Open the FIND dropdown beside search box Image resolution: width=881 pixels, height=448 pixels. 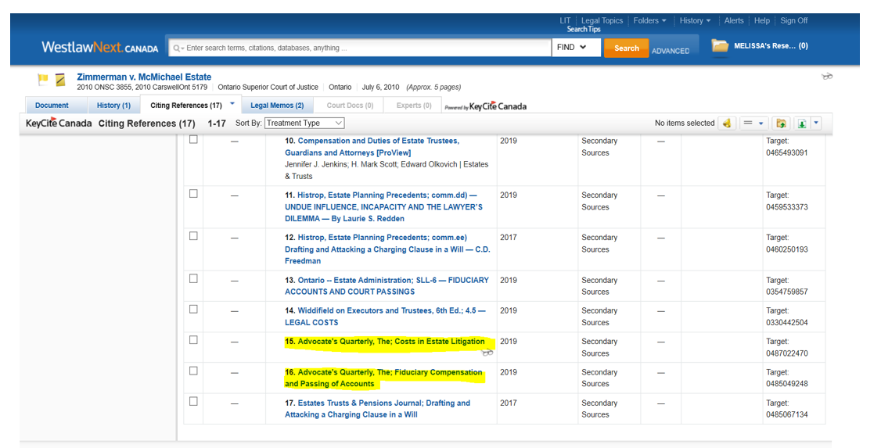[x=576, y=47]
